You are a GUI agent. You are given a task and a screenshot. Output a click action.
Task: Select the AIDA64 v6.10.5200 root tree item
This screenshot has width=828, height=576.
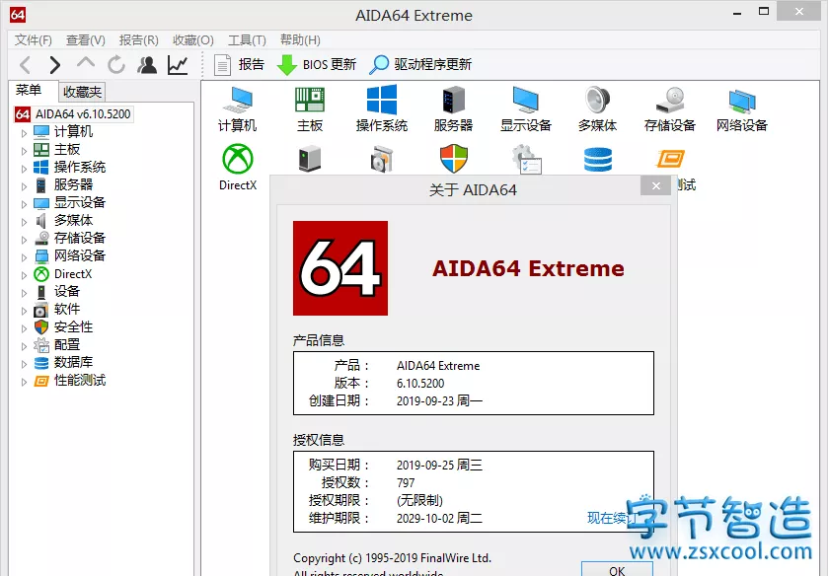click(73, 114)
